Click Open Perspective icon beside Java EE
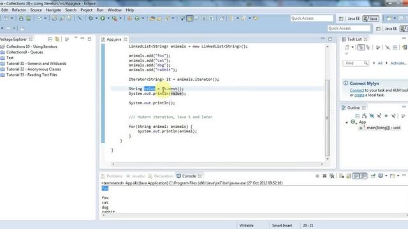The width and height of the screenshot is (408, 229). point(341,18)
